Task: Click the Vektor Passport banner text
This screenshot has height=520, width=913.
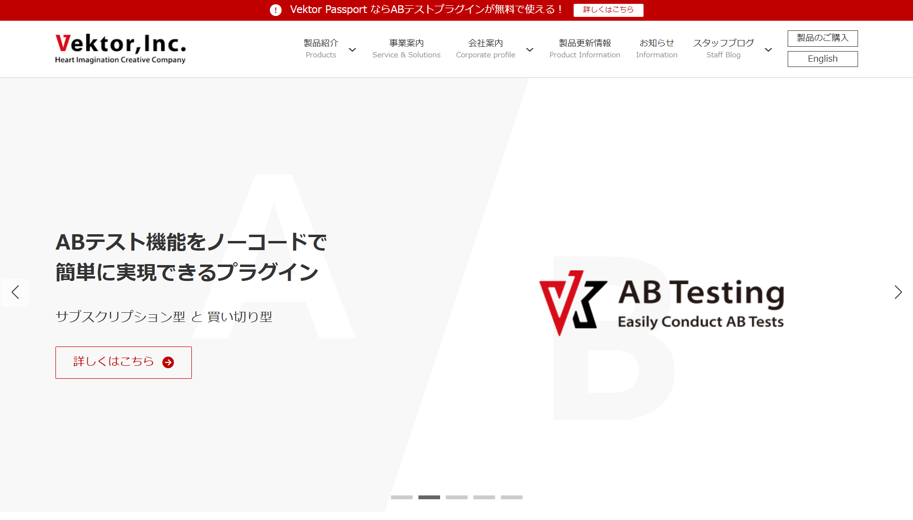Action: tap(426, 10)
